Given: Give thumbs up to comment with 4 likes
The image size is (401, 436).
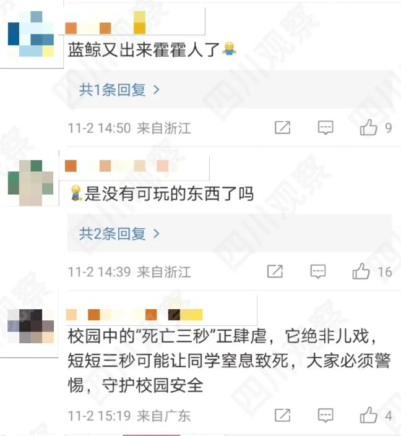Looking at the screenshot, I should tap(369, 415).
